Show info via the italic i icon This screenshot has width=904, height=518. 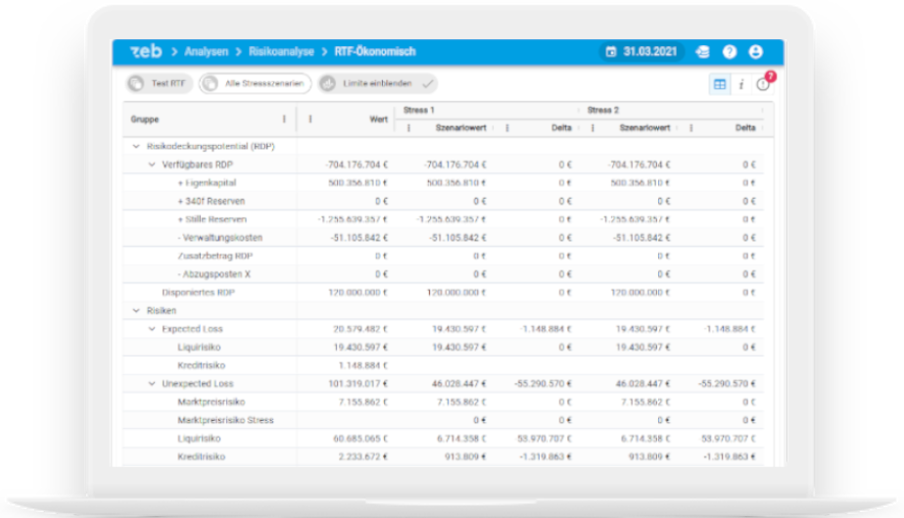[x=741, y=84]
